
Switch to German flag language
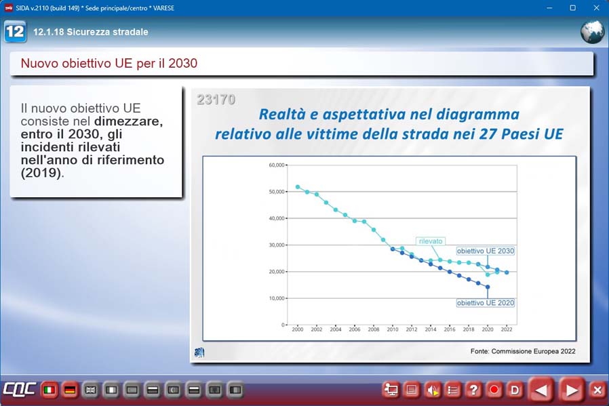pyautogui.click(x=69, y=390)
